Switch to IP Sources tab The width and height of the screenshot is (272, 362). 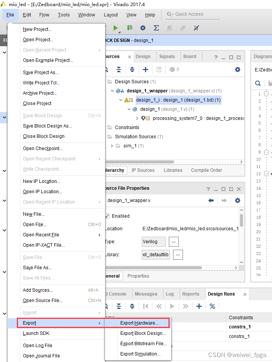[x=143, y=170]
